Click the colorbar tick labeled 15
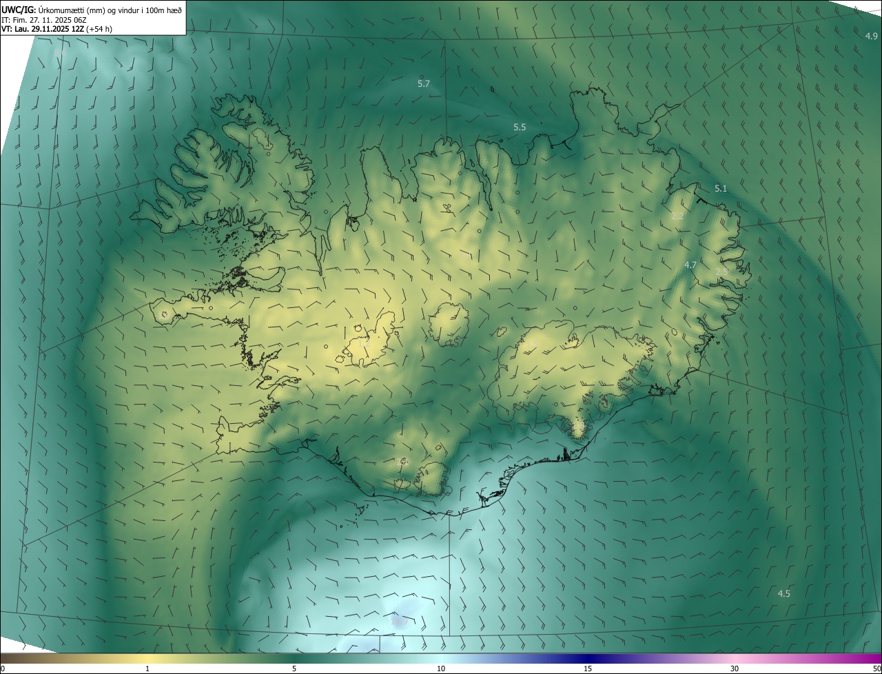This screenshot has height=674, width=882. [588, 668]
